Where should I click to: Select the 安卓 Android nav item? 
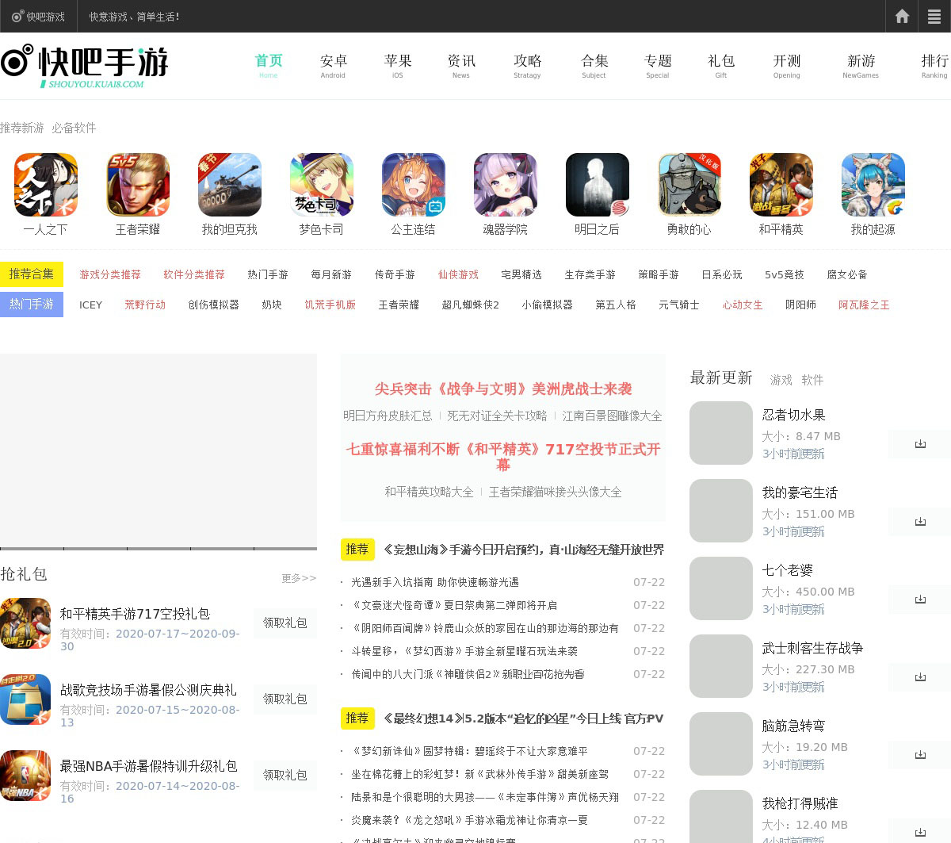point(334,65)
